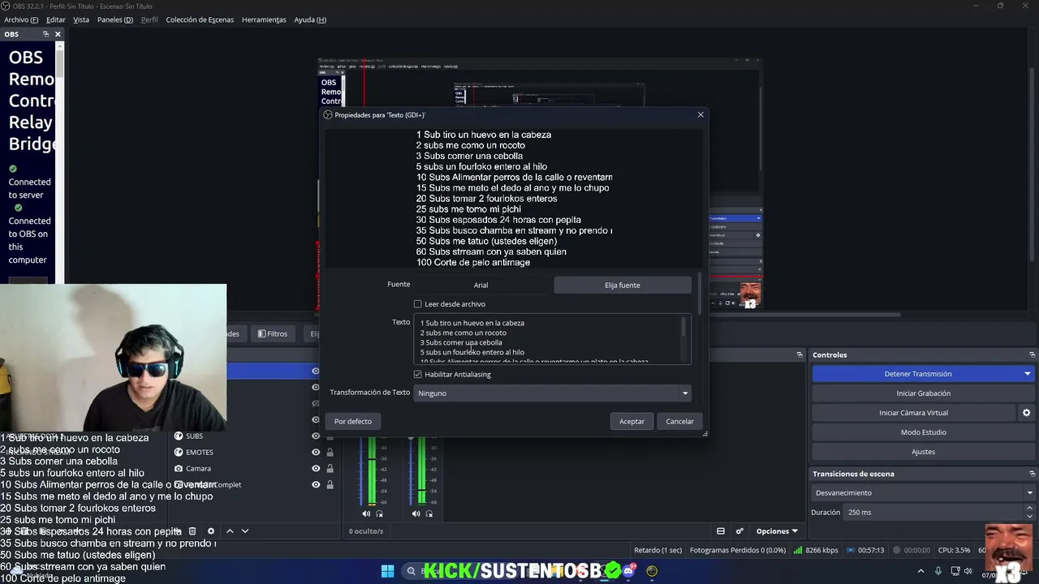Switch the audio mixer layout icon

[x=720, y=531]
